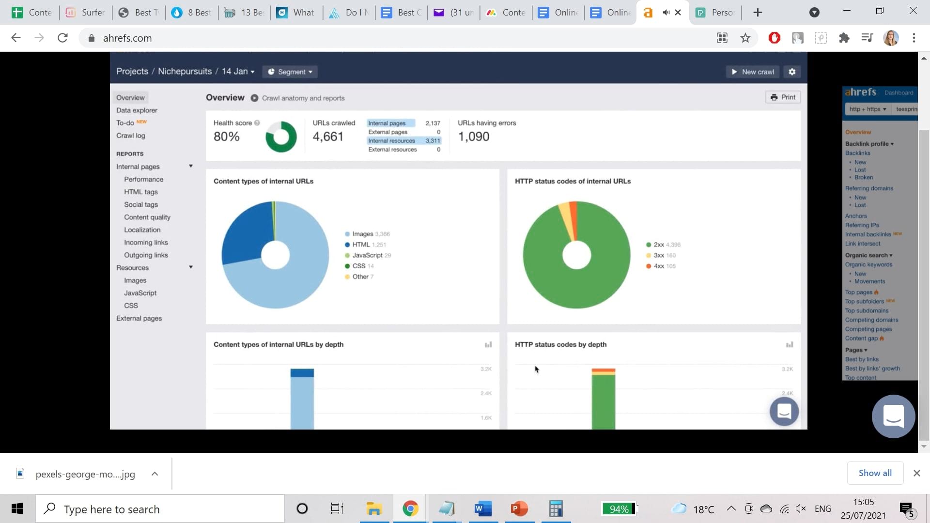The width and height of the screenshot is (930, 523).
Task: Open the Calculator from the taskbar
Action: (x=556, y=509)
